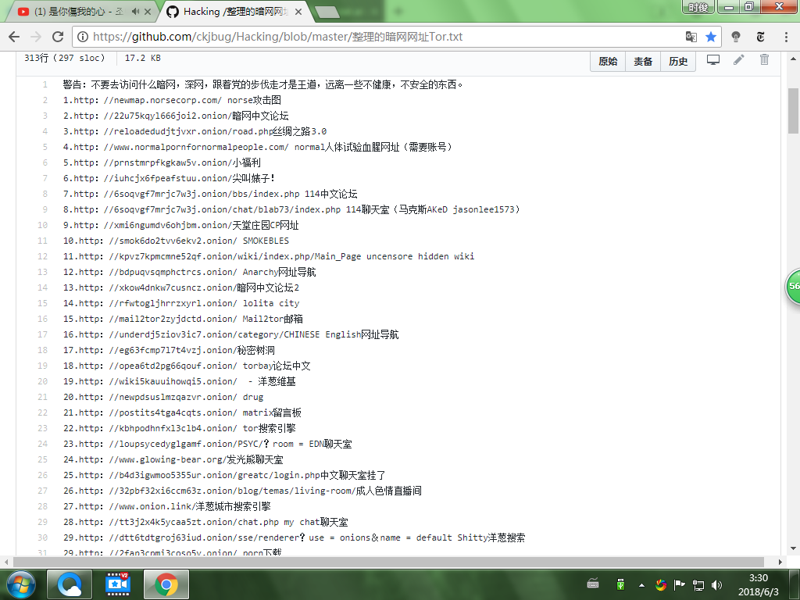Viewport: 800px width, 600px height.
Task: Edit this file with the pencil icon
Action: pos(739,59)
